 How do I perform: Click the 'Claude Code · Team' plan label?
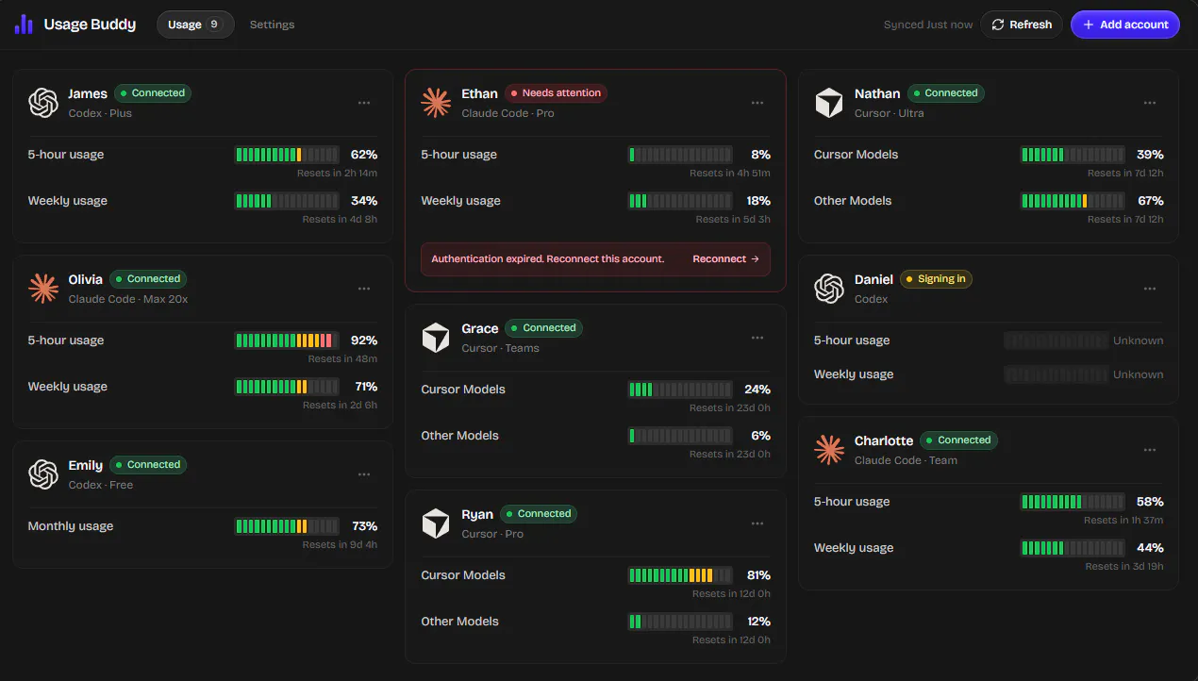[906, 460]
